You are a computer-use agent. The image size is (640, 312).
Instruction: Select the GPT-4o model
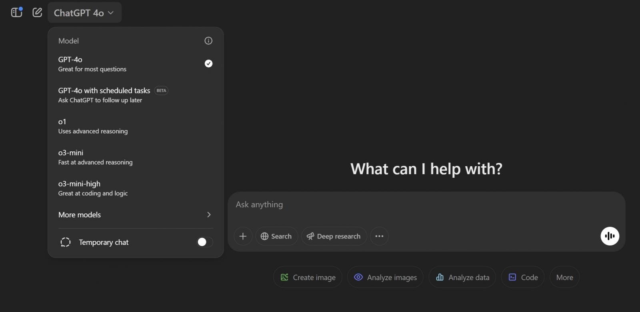[x=136, y=64]
